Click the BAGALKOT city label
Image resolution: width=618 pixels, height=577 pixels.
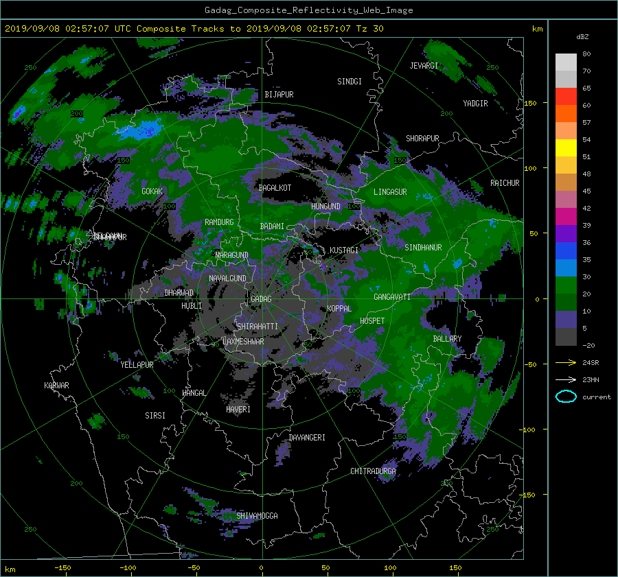pyautogui.click(x=275, y=188)
